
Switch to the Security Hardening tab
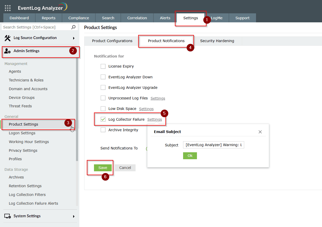click(x=217, y=41)
